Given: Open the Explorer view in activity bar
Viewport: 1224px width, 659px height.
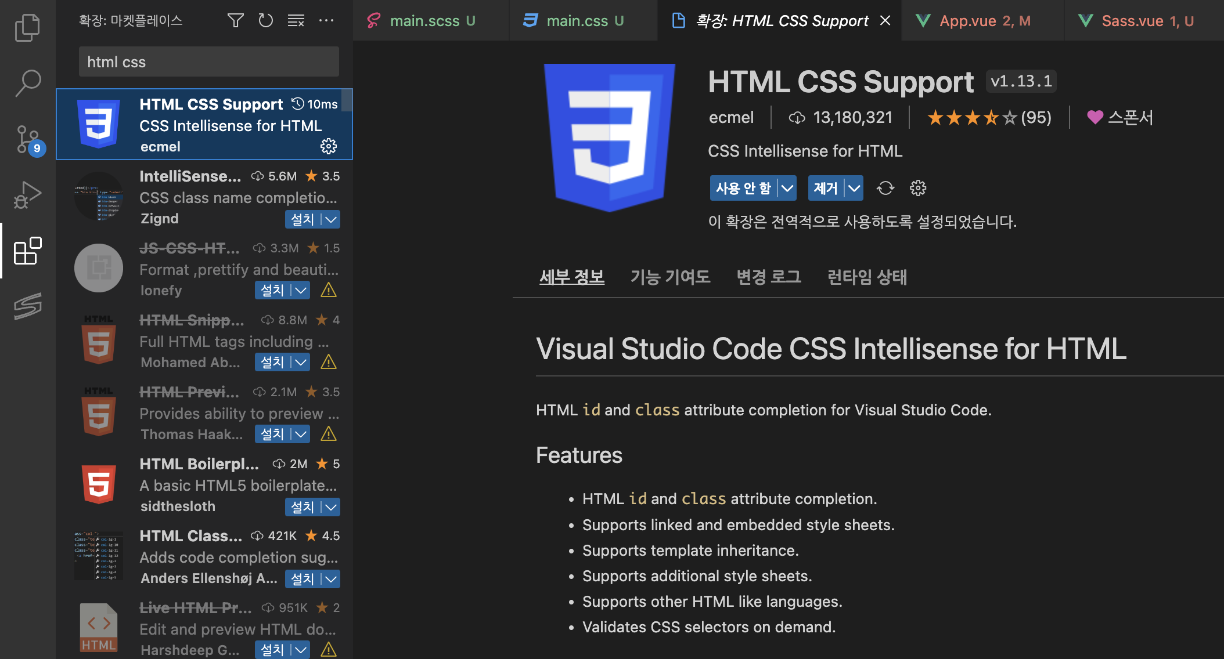Looking at the screenshot, I should coord(27,28).
